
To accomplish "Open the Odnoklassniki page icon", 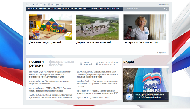I will [45, 4].
